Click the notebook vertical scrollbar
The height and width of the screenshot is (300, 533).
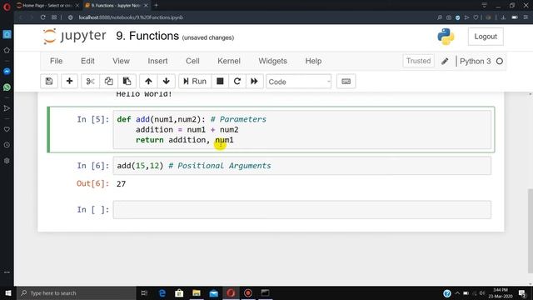click(530, 230)
